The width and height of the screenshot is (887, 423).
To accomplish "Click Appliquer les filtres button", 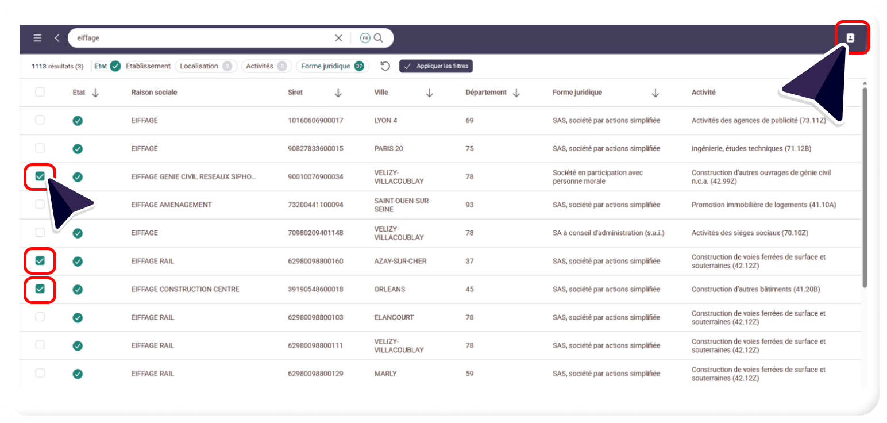I will pos(436,66).
